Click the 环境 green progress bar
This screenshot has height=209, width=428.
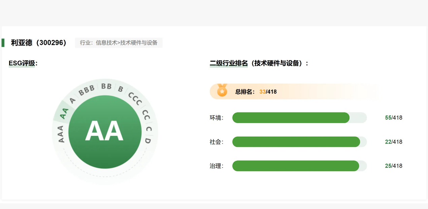tap(291, 118)
